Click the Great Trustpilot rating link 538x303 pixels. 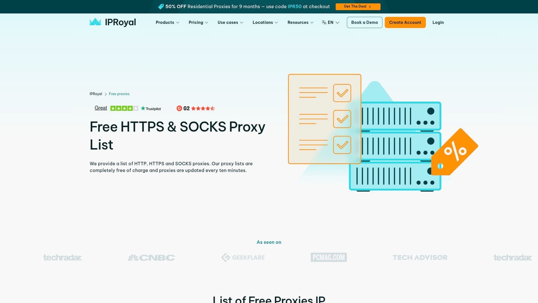pyautogui.click(x=100, y=108)
